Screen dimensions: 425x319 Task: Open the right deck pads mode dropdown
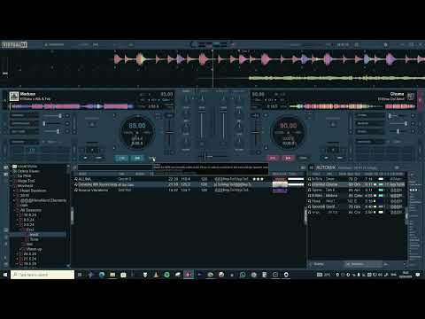pos(369,142)
